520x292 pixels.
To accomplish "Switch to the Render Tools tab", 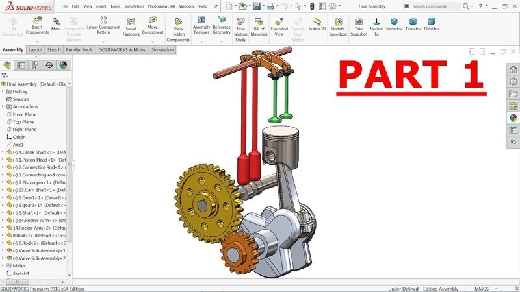I will click(79, 50).
